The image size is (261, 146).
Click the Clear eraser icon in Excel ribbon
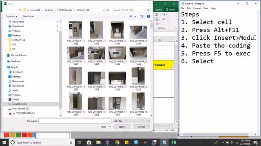pos(157,24)
